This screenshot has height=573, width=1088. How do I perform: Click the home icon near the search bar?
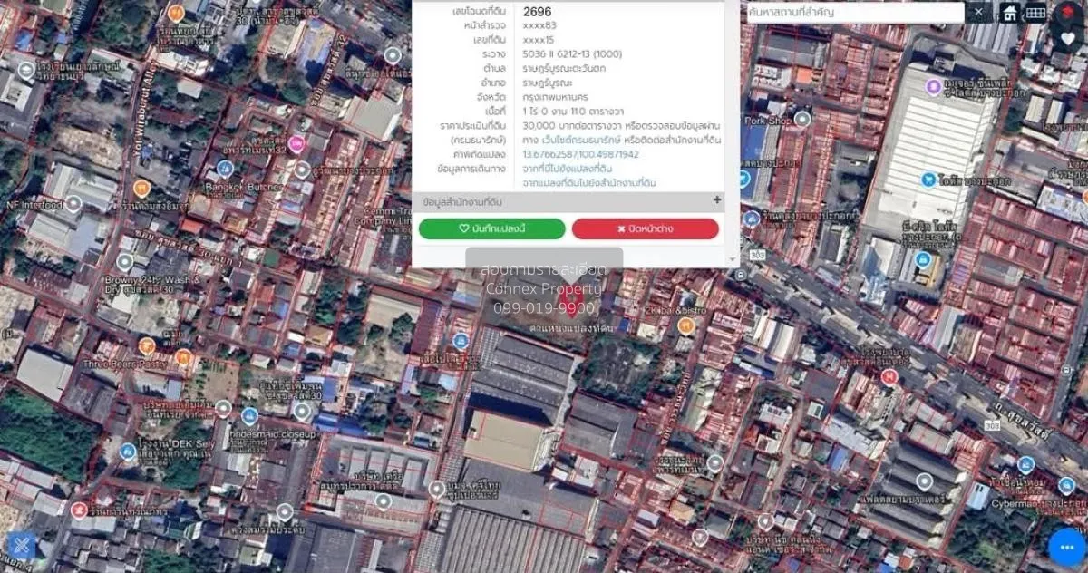(1010, 12)
